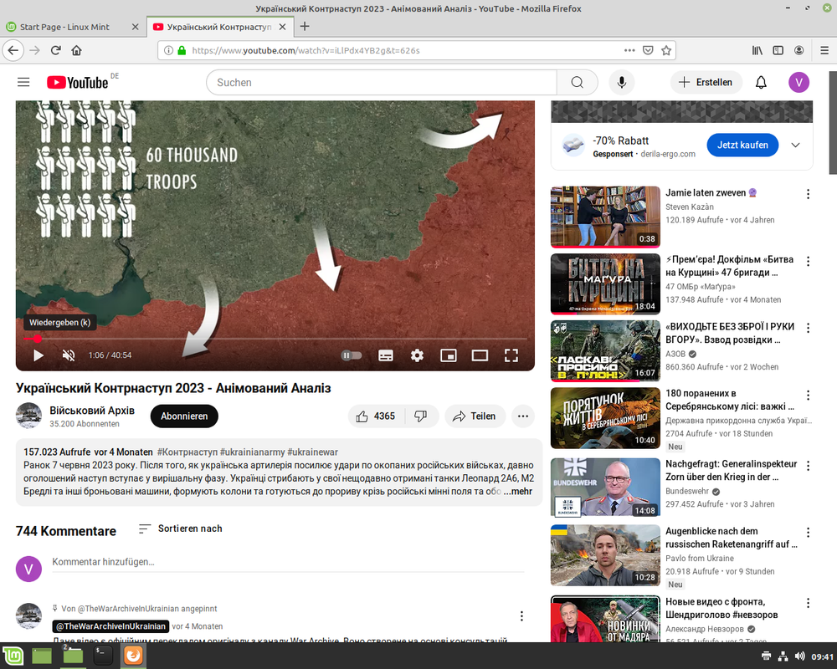Open the pinned comment's three-dot menu
The height and width of the screenshot is (669, 837).
pyautogui.click(x=521, y=616)
